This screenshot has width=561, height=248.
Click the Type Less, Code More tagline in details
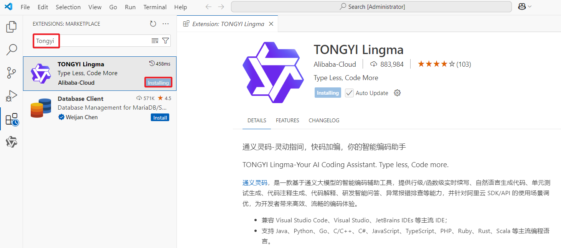point(346,78)
